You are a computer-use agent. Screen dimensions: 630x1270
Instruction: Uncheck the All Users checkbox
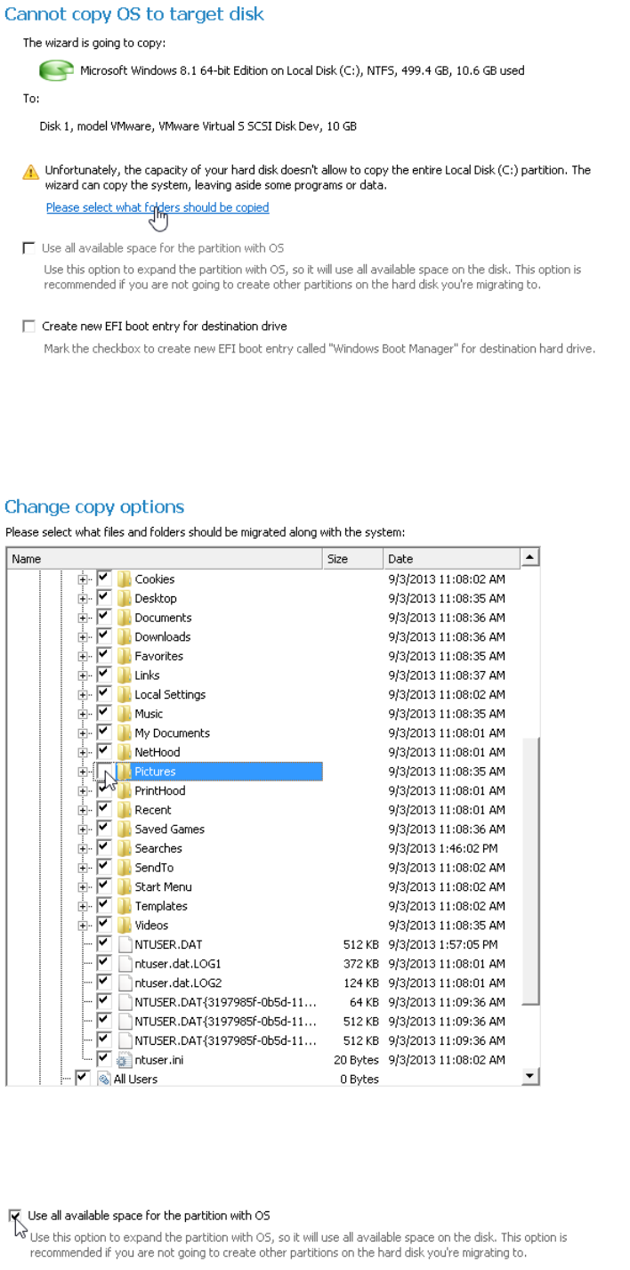tap(83, 1078)
